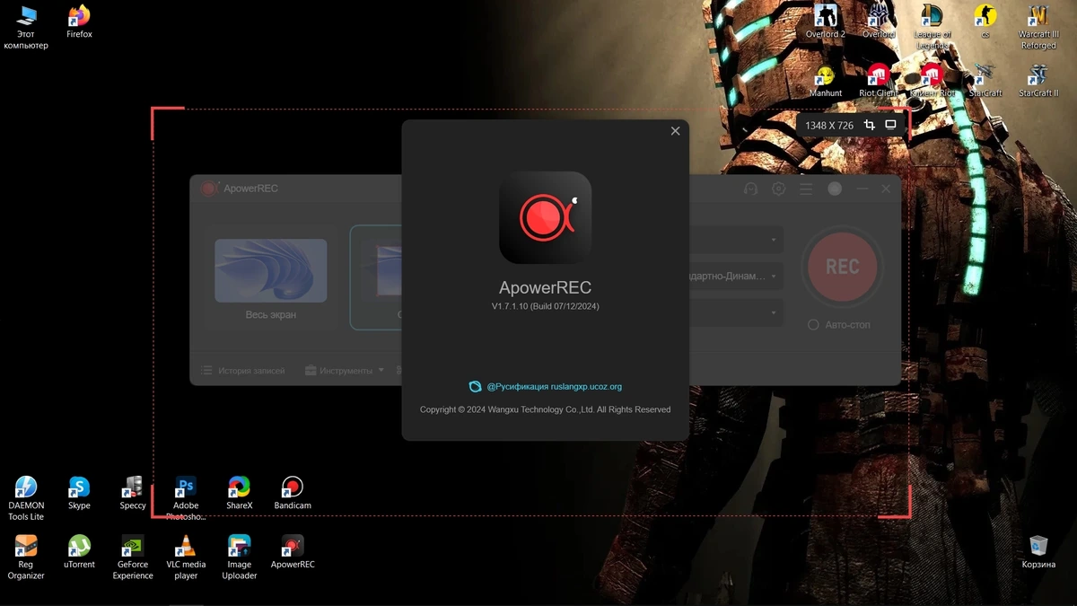Select the Adobe Photoshop desktop shortcut
This screenshot has width=1077, height=606.
click(x=186, y=498)
